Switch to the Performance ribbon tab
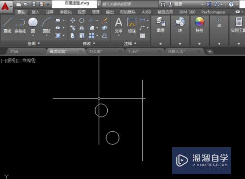This screenshot has width=245, height=179. point(213,12)
